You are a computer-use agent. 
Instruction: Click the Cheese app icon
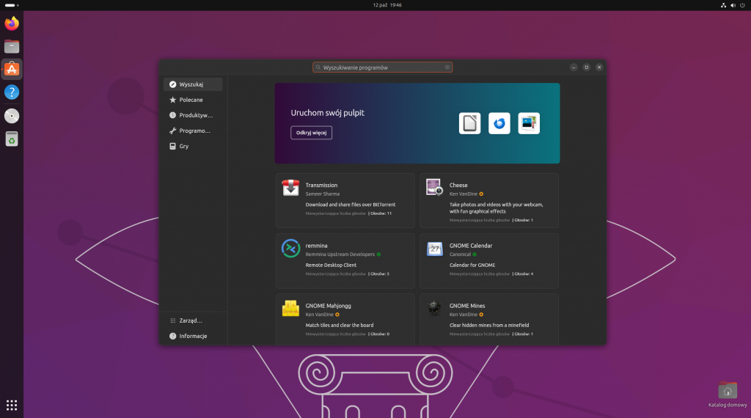pos(434,187)
